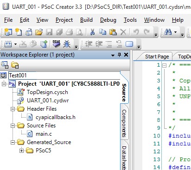This screenshot has width=191, height=170.
Task: Open the overflow arrow after the Debug bug icon
Action: tap(76, 47)
